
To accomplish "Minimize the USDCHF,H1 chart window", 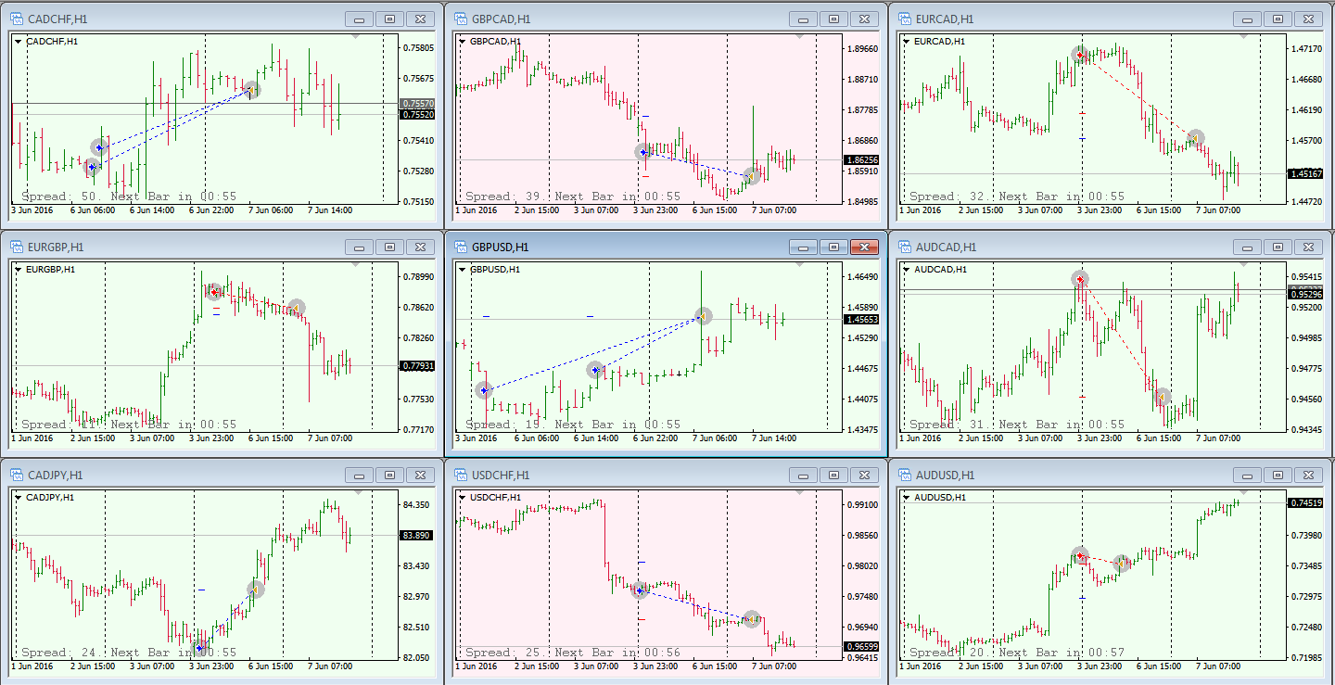I will (x=803, y=475).
